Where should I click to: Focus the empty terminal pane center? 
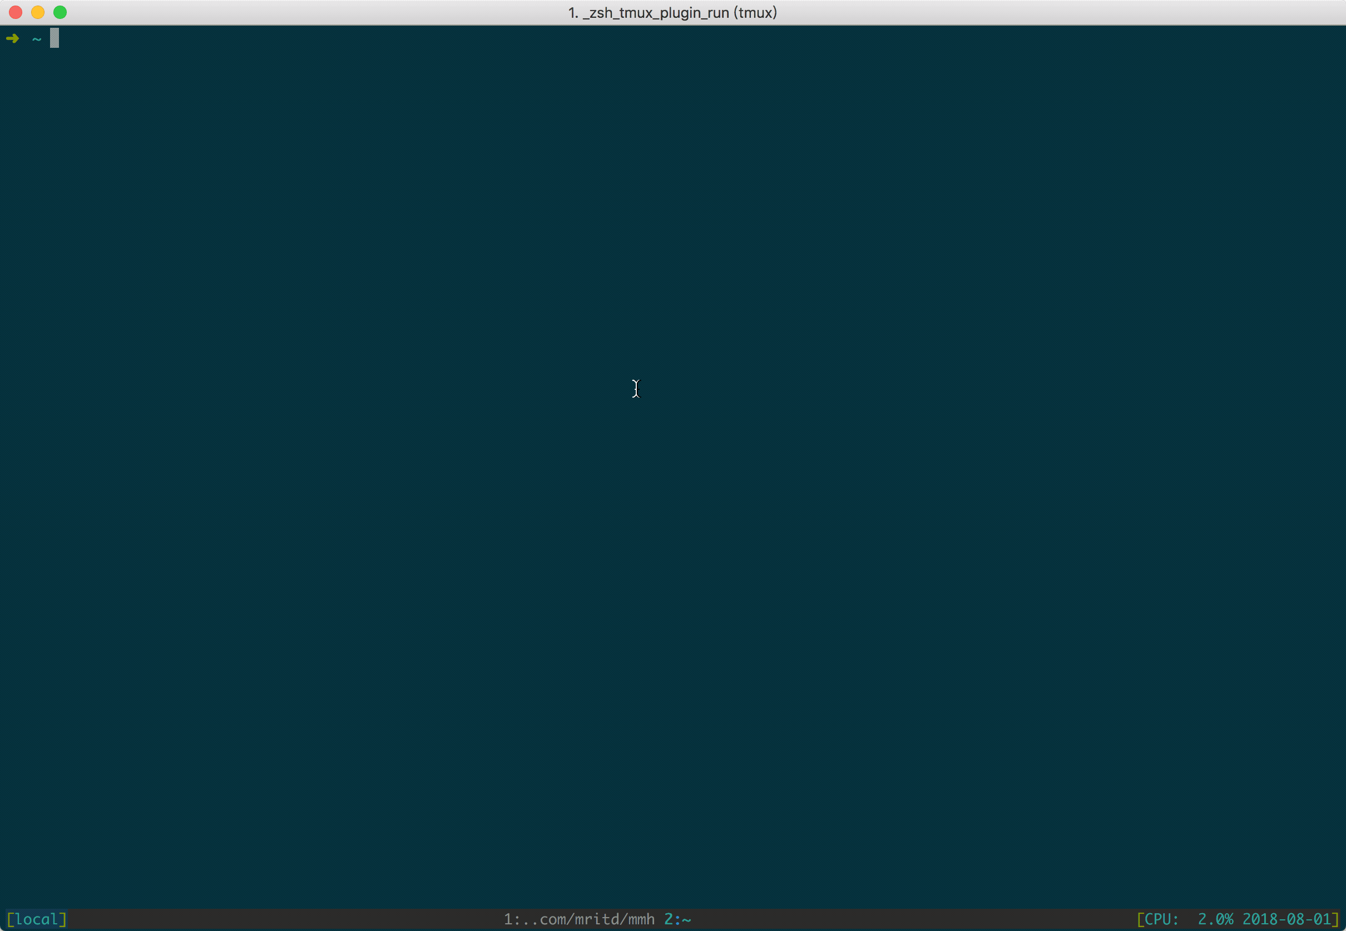pos(672,467)
